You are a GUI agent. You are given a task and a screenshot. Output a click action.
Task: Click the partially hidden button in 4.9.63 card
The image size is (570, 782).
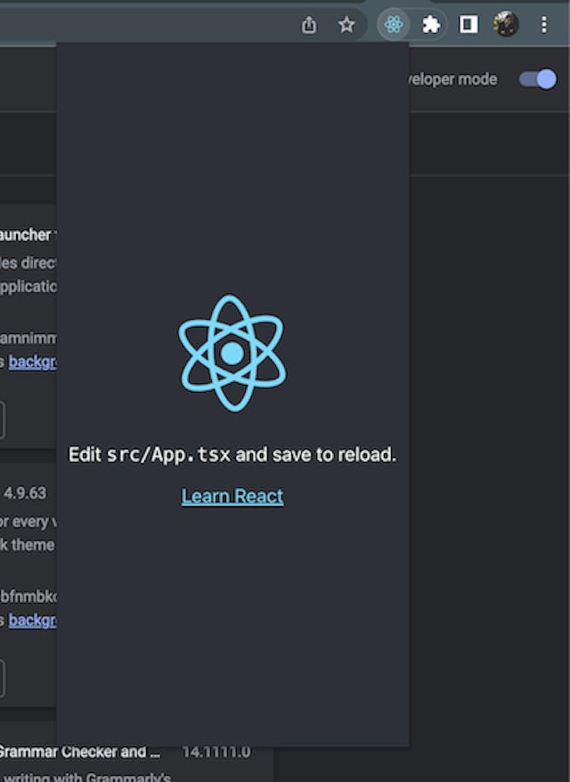coord(3,679)
